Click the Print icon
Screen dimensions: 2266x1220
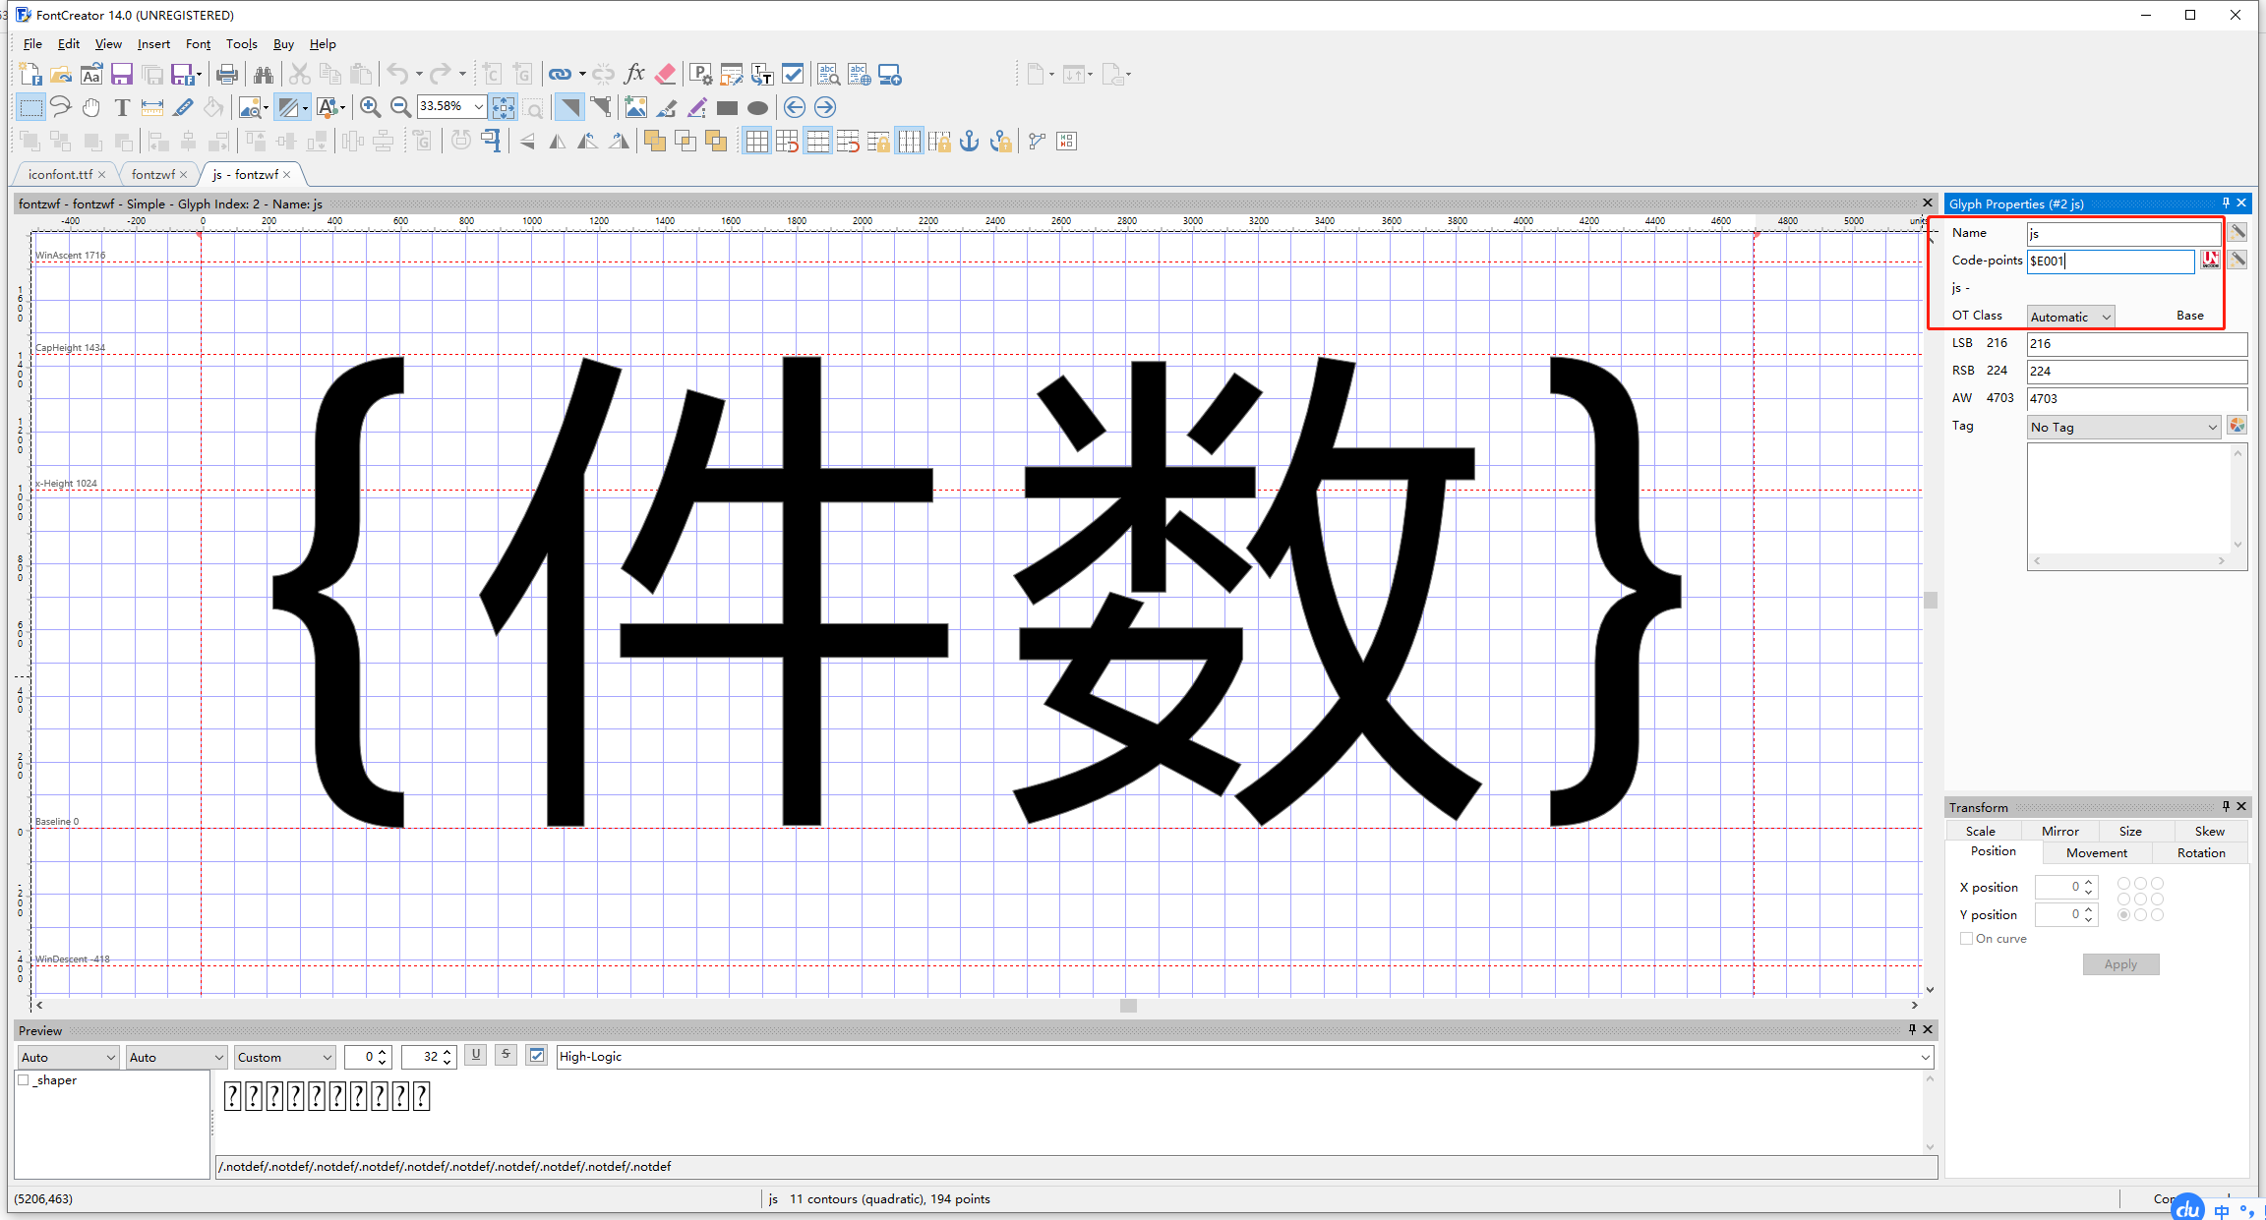coord(227,75)
